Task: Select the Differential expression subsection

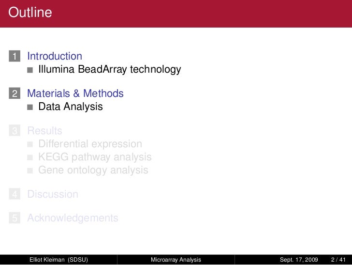Action: 90,144
